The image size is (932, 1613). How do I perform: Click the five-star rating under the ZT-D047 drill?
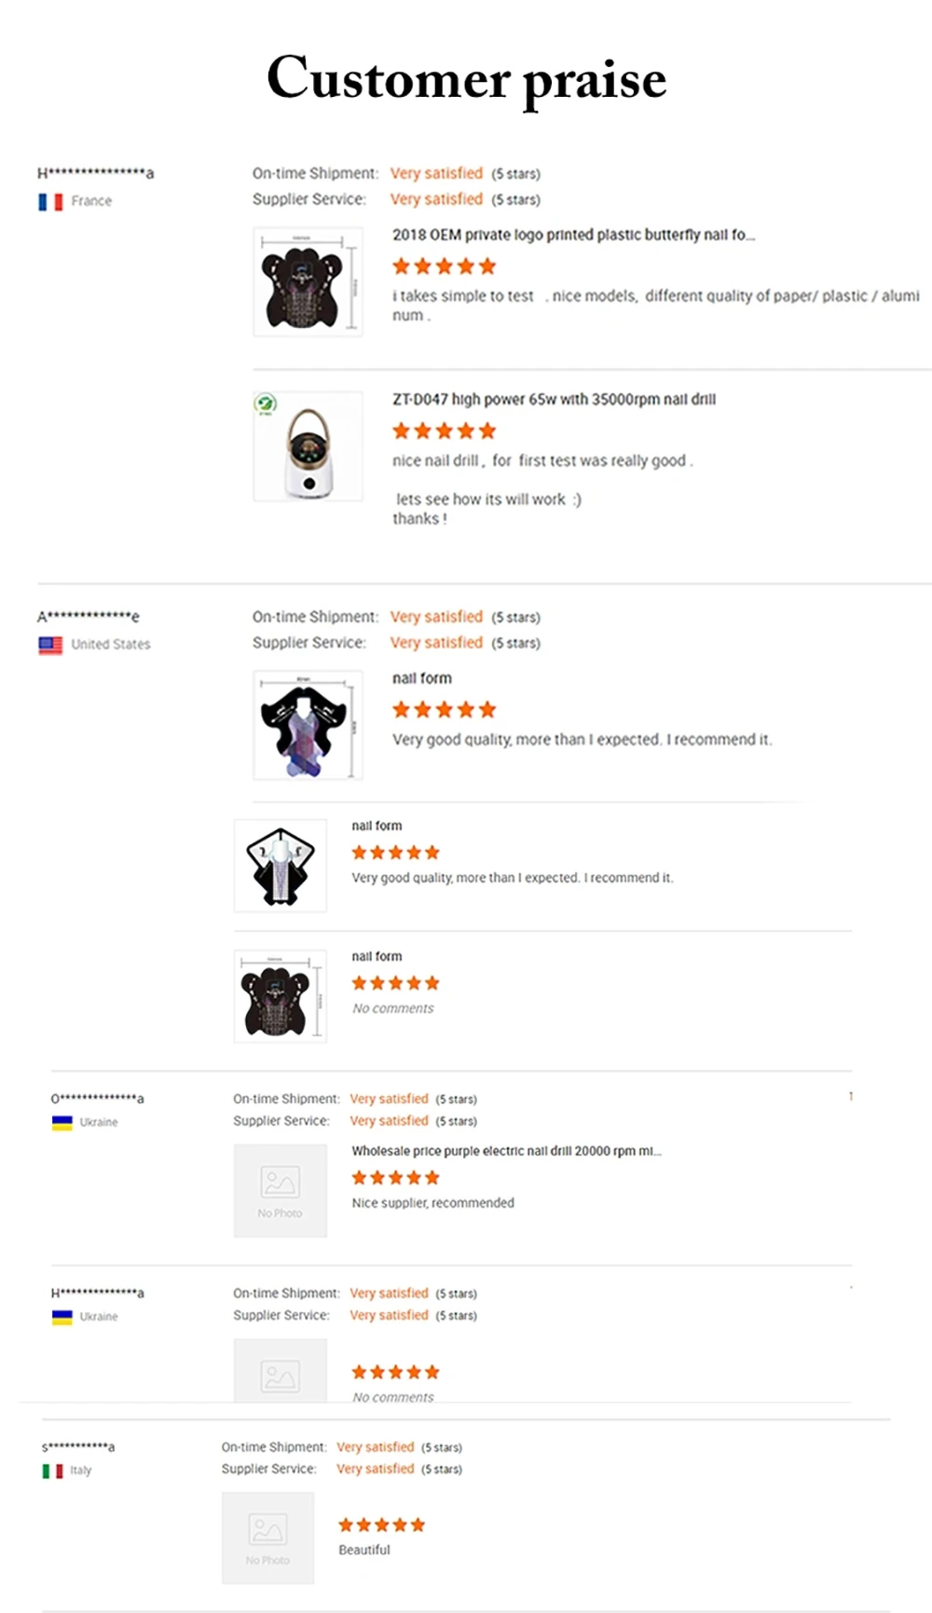[444, 431]
